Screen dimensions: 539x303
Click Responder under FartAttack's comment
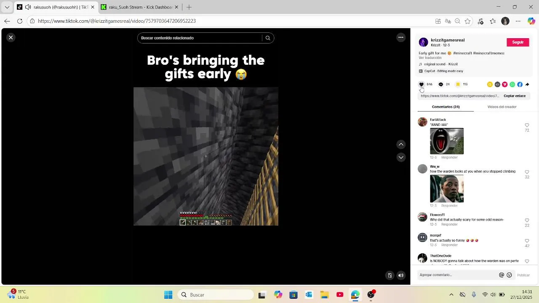(x=449, y=157)
